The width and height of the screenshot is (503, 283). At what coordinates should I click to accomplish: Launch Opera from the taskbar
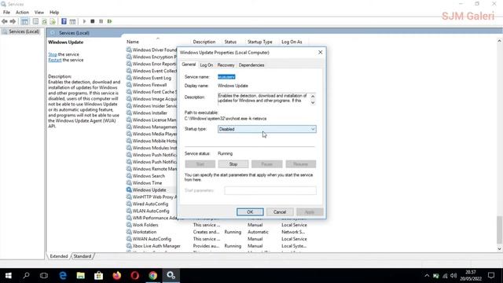(134, 275)
